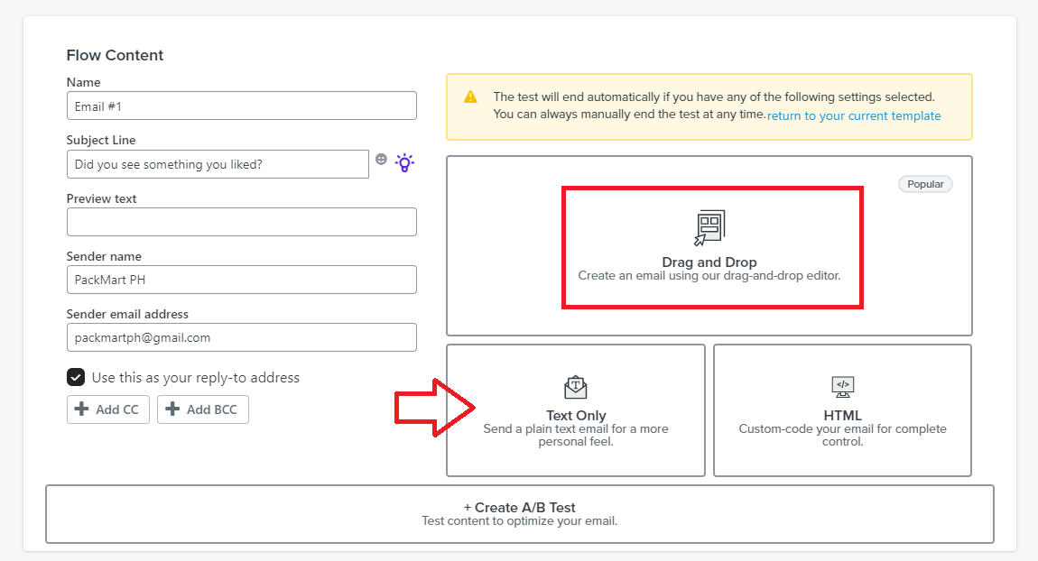The width and height of the screenshot is (1038, 561).
Task: Click the yellow warning triangle icon
Action: point(470,97)
